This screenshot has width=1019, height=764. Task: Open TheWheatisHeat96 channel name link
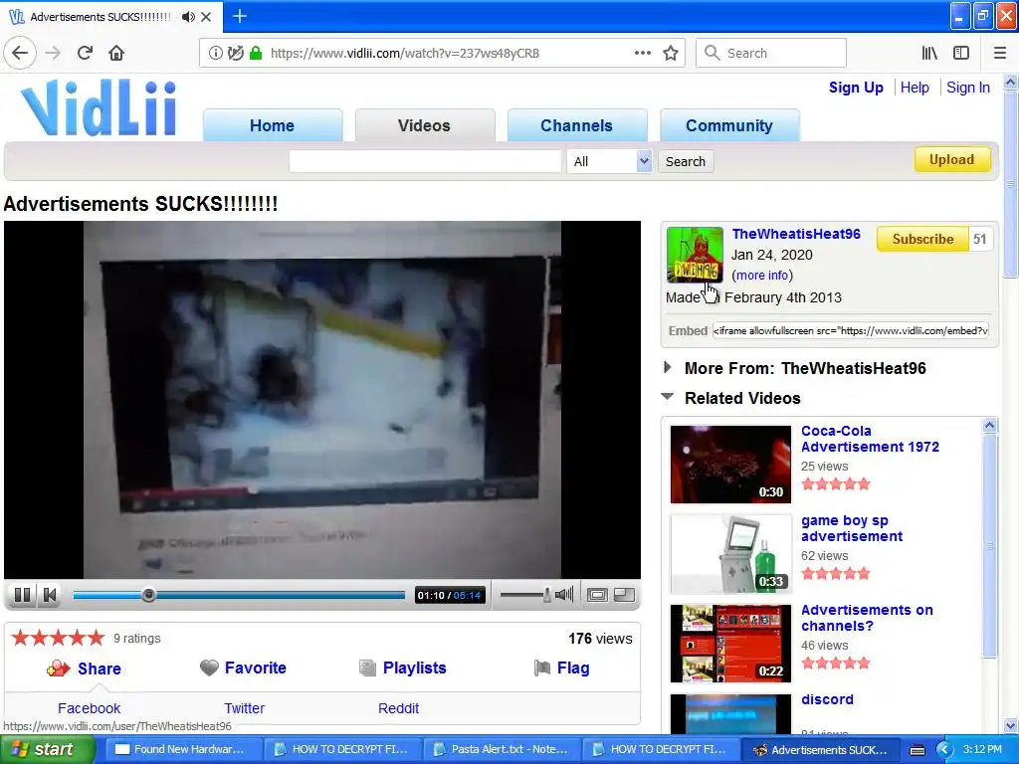(796, 234)
